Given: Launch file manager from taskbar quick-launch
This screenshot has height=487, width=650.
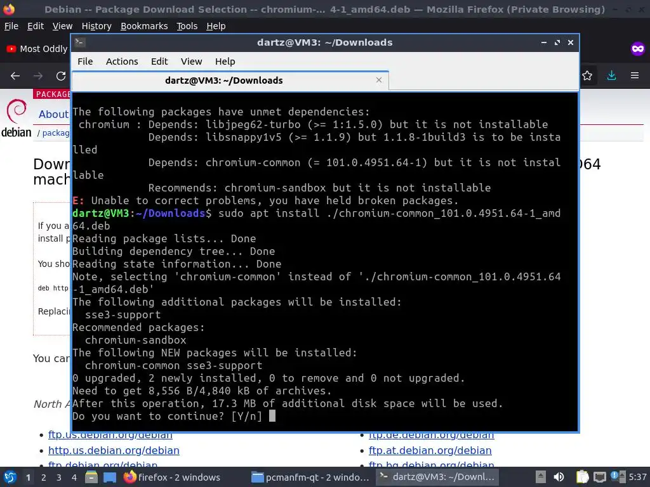Looking at the screenshot, I should pos(91,477).
